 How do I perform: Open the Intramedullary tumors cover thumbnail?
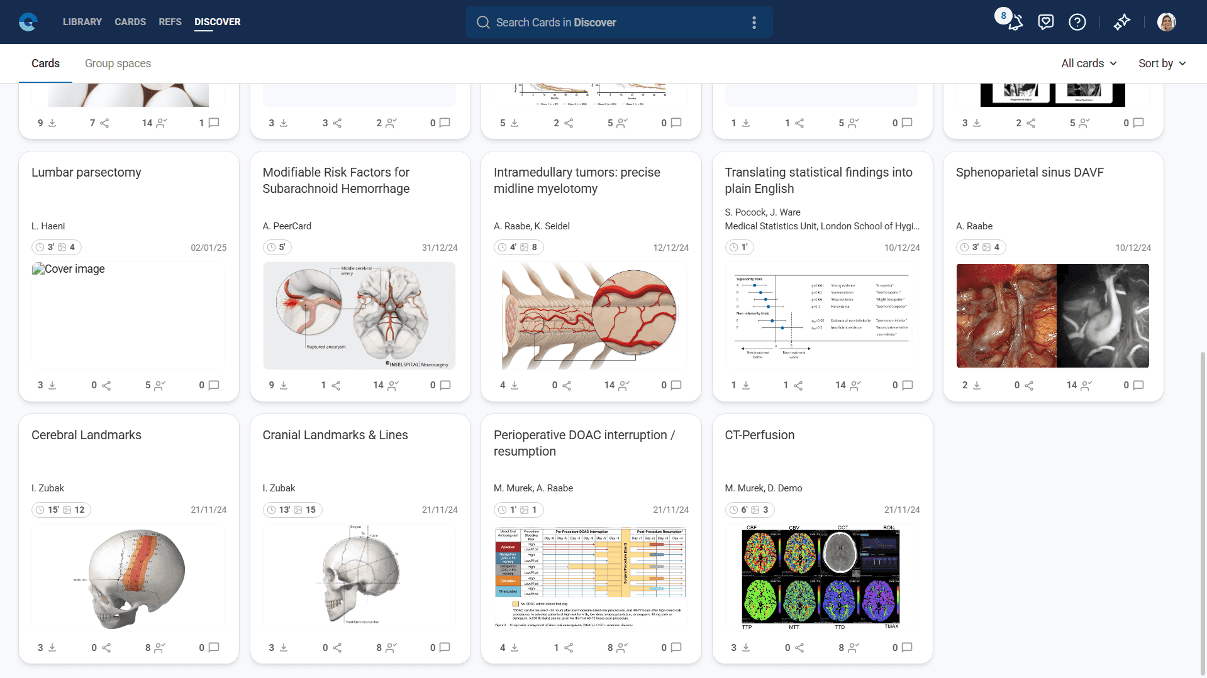[591, 316]
